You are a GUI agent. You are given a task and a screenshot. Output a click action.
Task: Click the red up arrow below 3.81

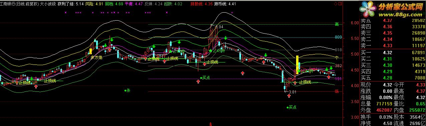click(289, 96)
